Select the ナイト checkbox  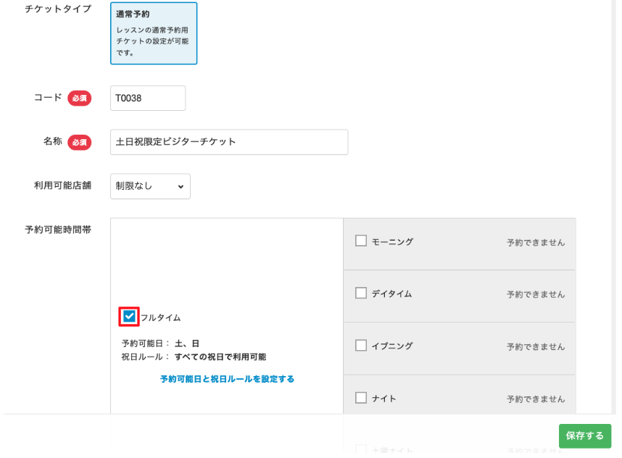pyautogui.click(x=361, y=398)
